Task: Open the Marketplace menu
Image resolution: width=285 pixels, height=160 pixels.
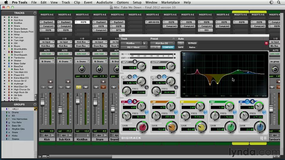Action: coord(170,2)
